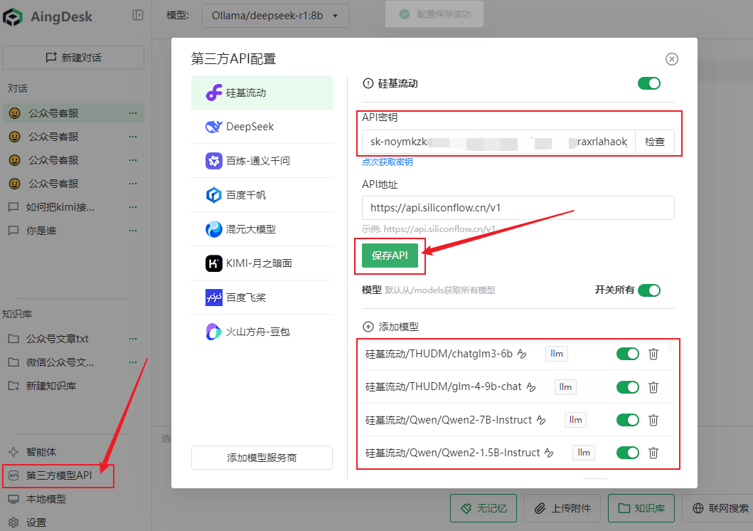Edit the THUDM/chatglm3-6b model name
Viewport: 753px width, 531px height.
pyautogui.click(x=522, y=354)
